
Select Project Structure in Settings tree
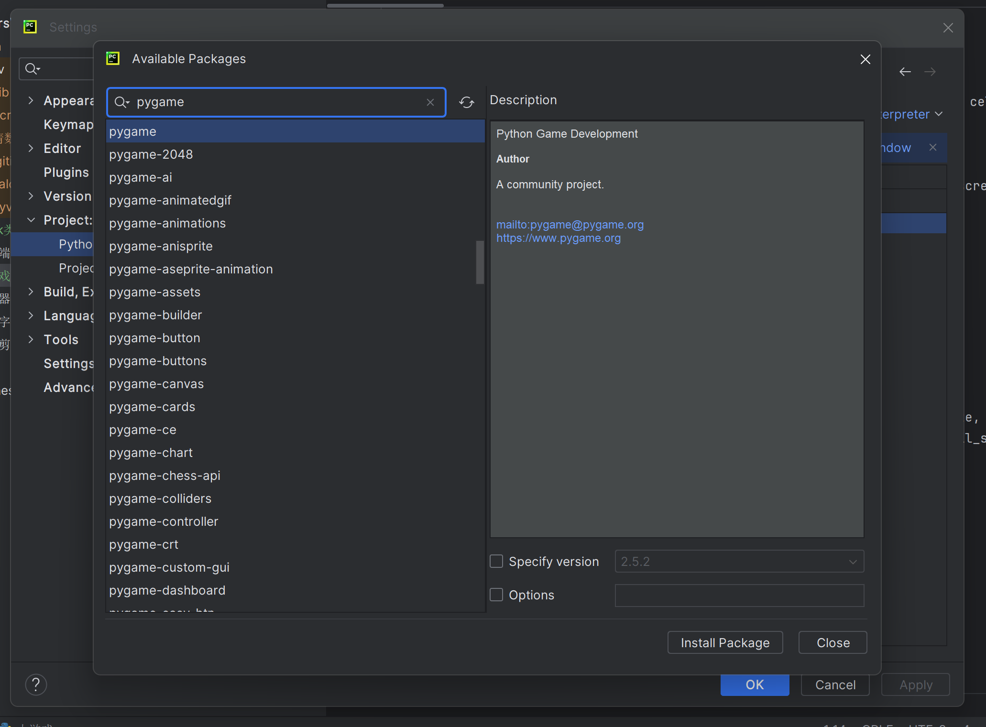76,268
